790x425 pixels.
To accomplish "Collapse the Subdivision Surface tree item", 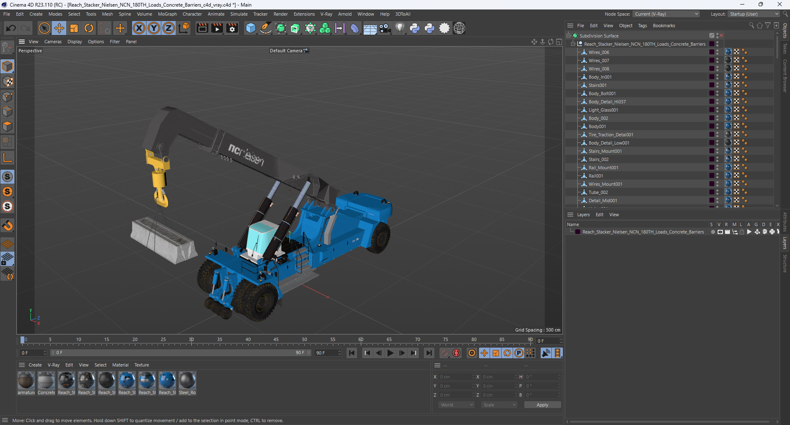I will 568,36.
